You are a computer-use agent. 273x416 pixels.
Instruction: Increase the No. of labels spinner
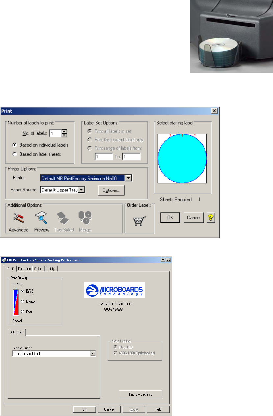tap(65, 132)
